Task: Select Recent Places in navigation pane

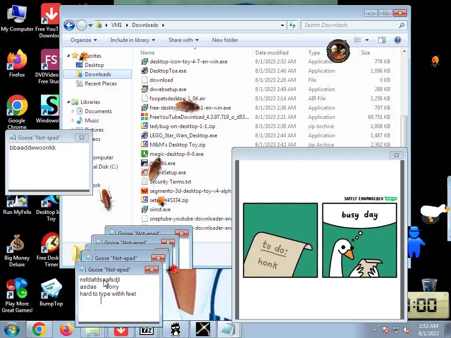Action: pos(101,83)
